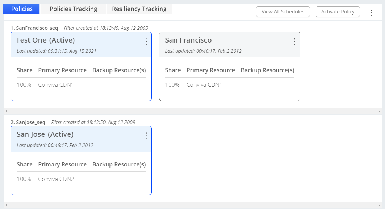
Task: Switch to the Policies tab
Action: pos(22,9)
